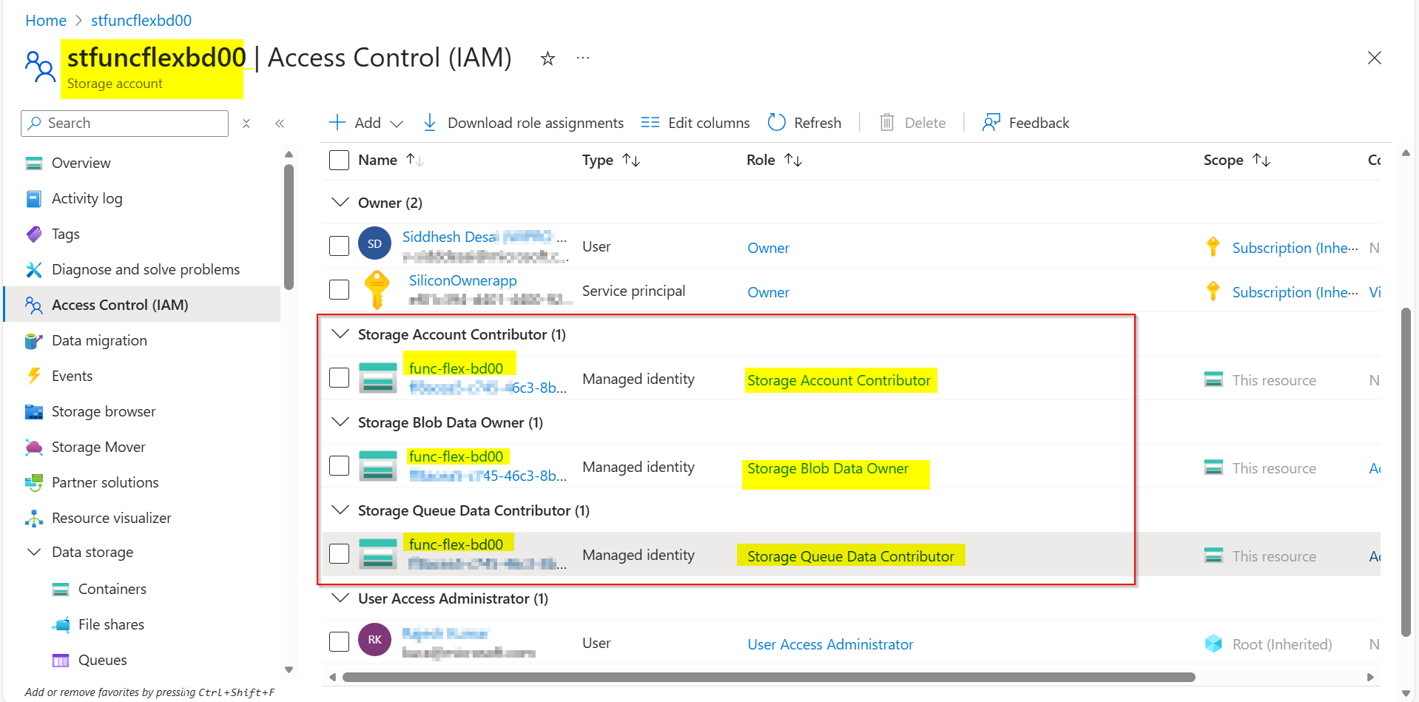Check the Storage Account Contributor func-flex-bd00 checkbox
Viewport: 1419px width, 702px height.
point(339,378)
